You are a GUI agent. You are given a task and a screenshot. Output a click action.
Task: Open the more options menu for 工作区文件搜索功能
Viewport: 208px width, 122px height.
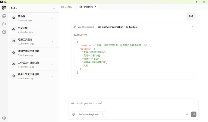pyautogui.click(x=53, y=65)
